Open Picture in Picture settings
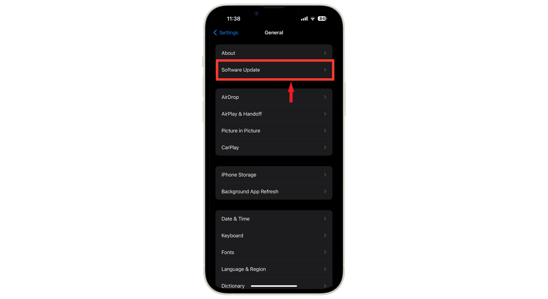The width and height of the screenshot is (548, 299). pos(274,130)
